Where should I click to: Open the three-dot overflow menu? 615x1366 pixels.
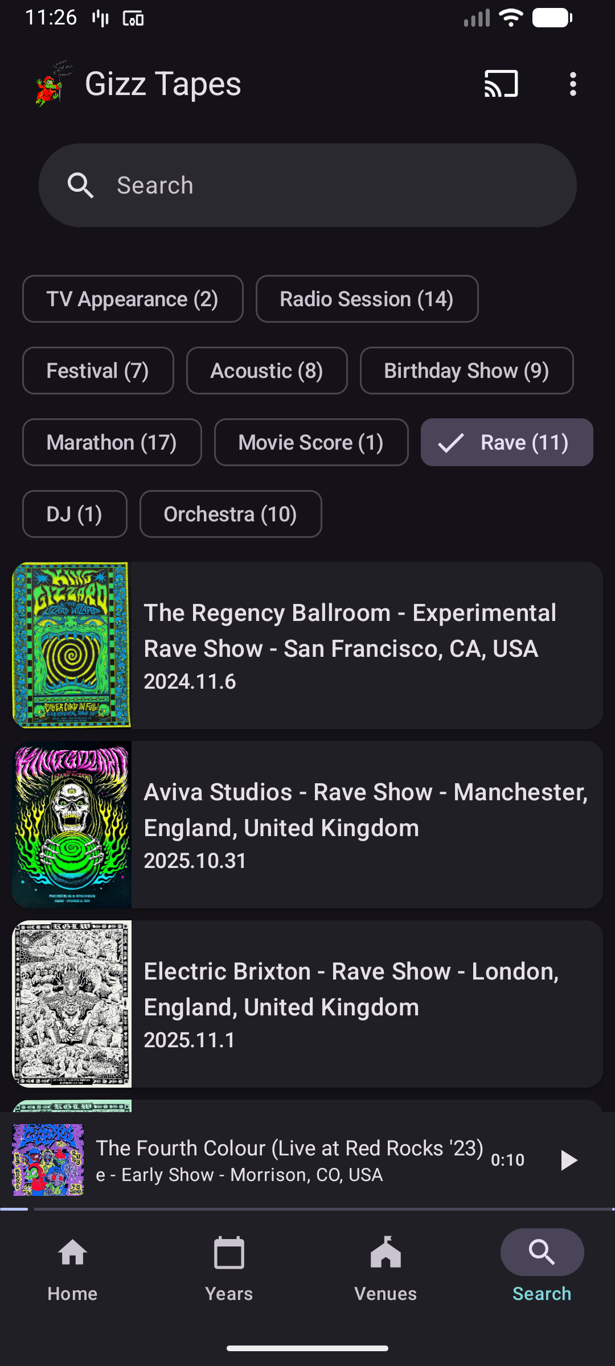(x=573, y=84)
